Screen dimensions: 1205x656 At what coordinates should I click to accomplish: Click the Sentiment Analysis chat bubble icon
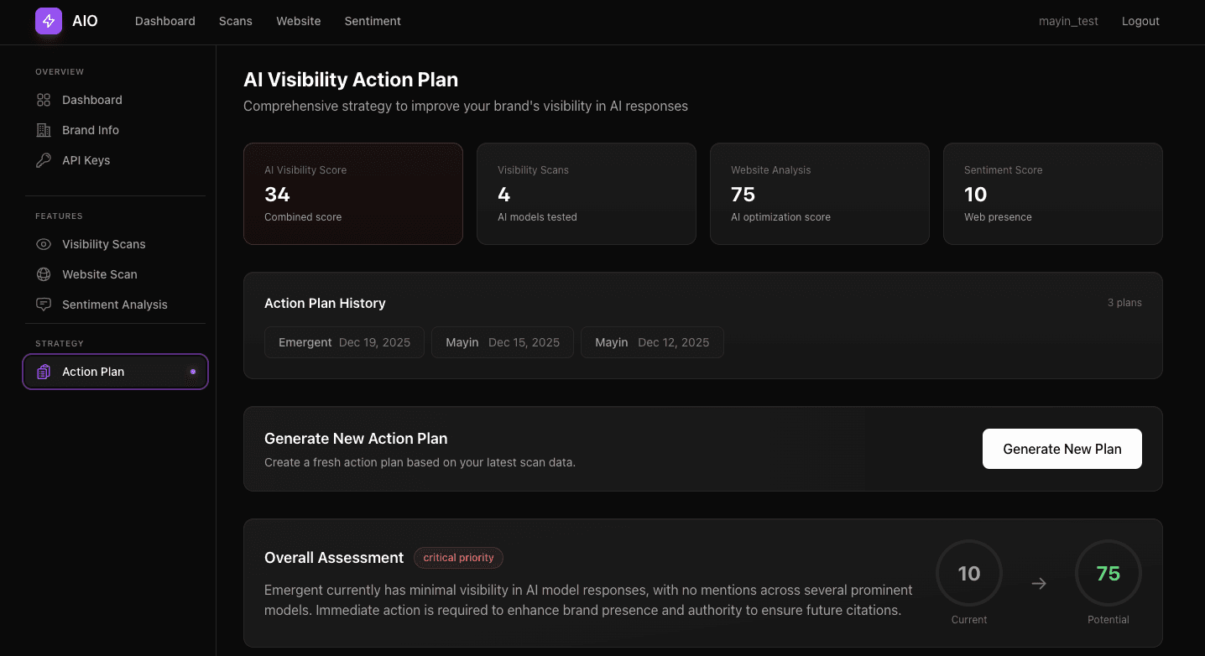click(x=44, y=305)
